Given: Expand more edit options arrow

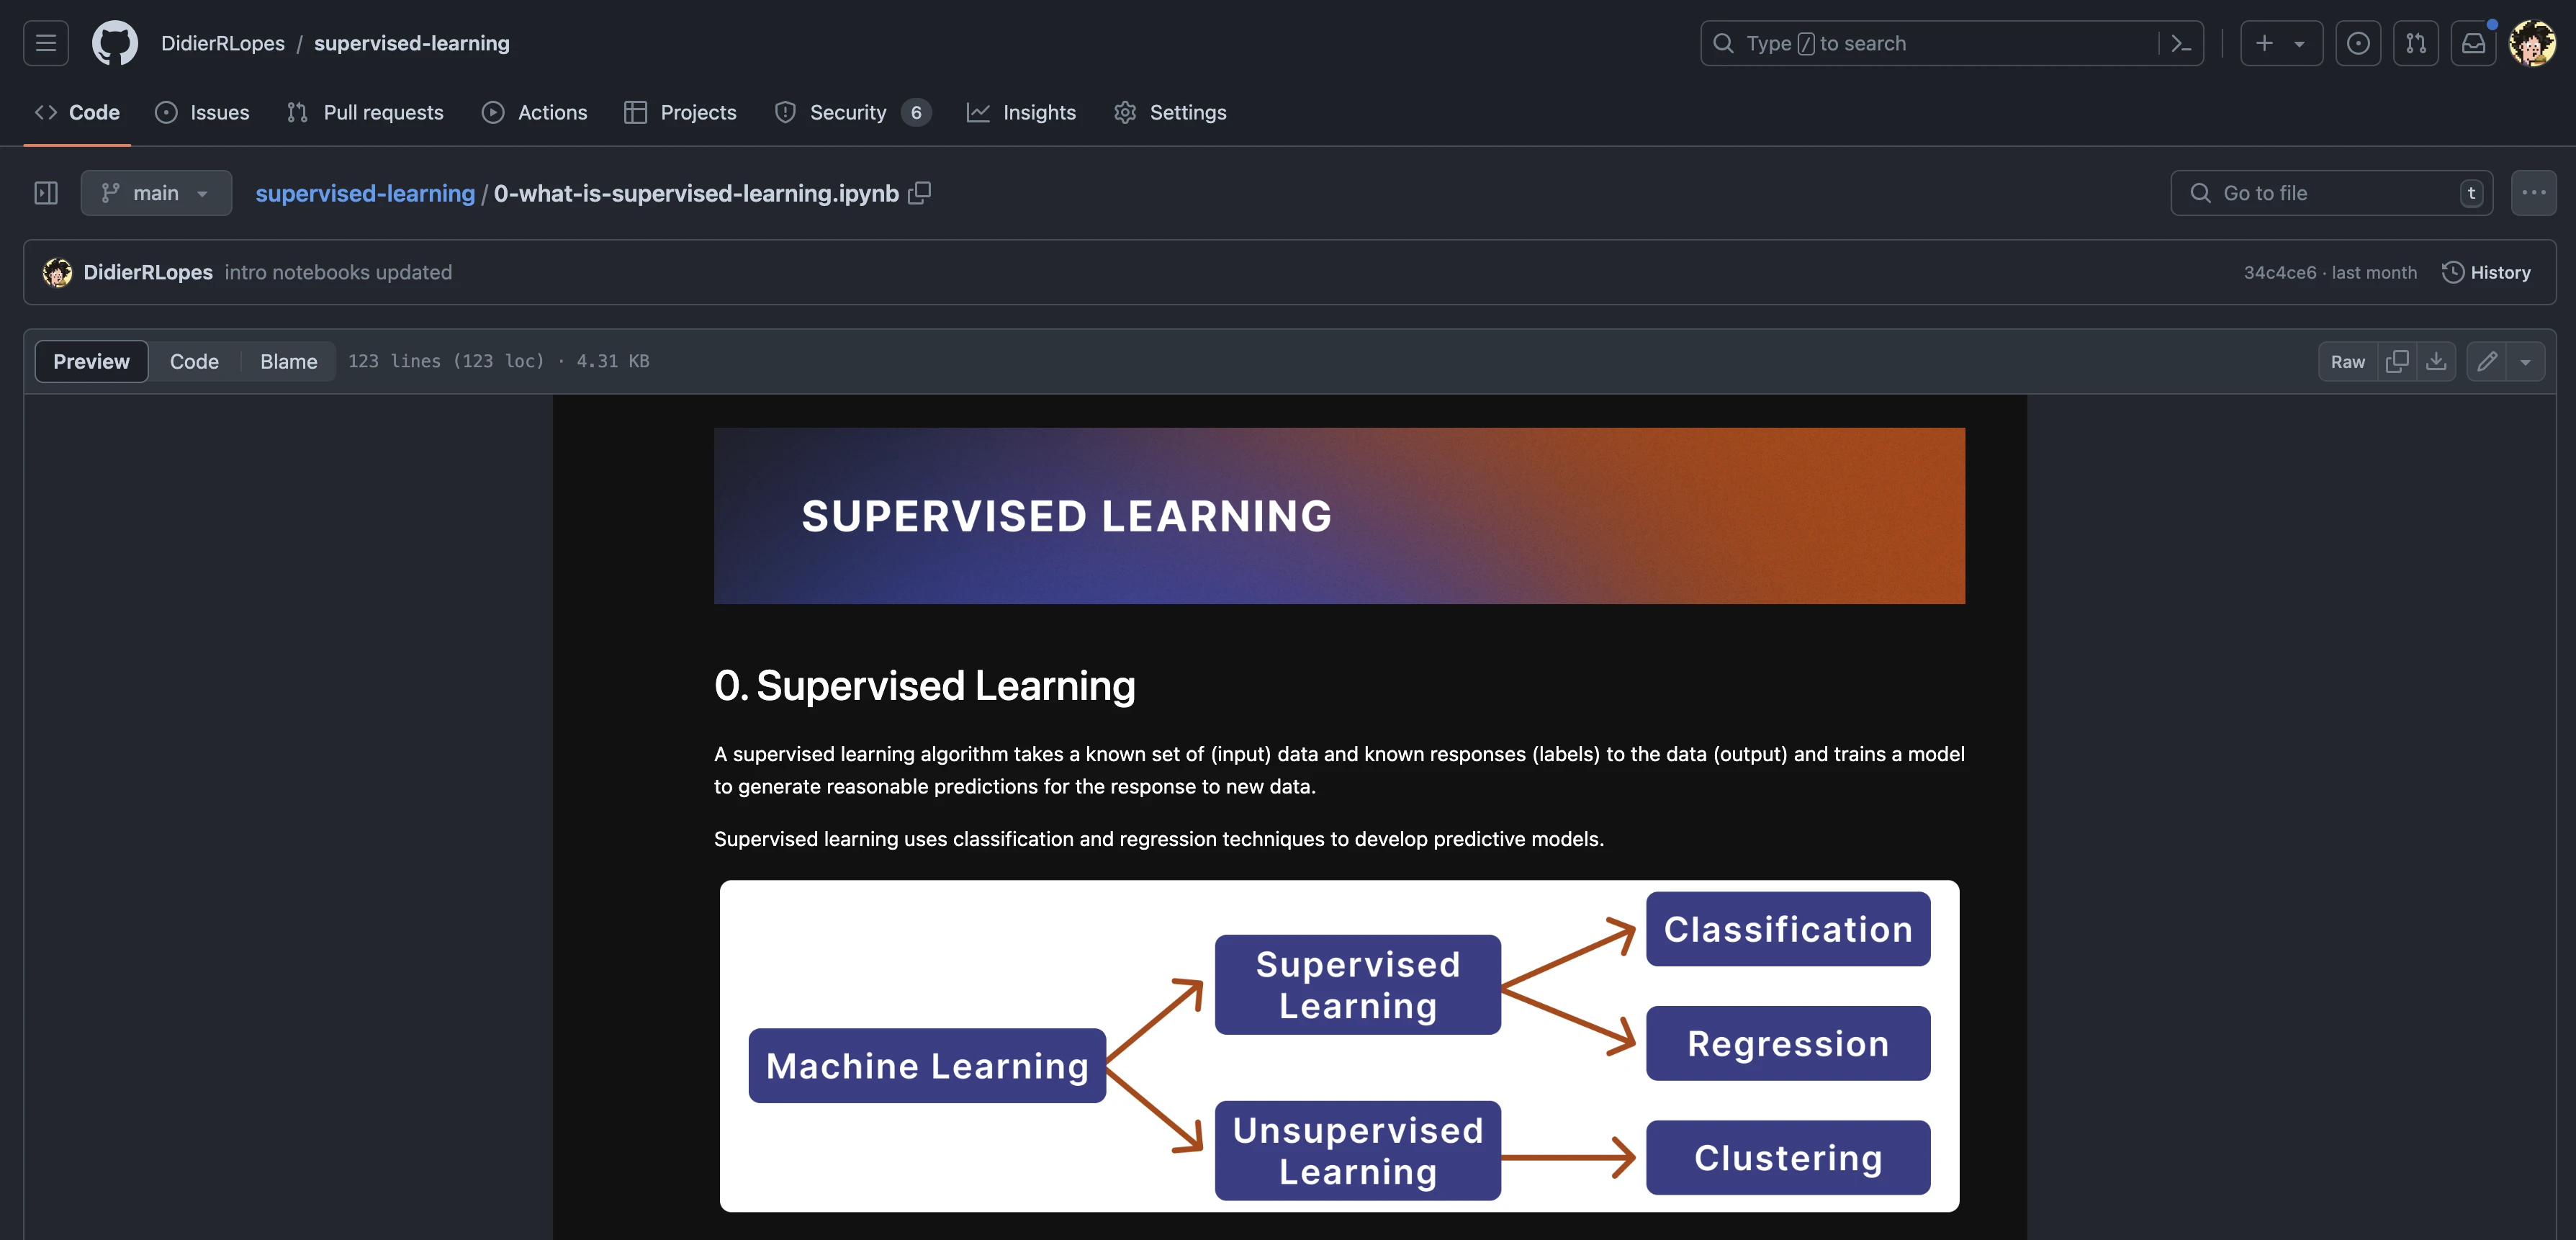Looking at the screenshot, I should 2526,361.
